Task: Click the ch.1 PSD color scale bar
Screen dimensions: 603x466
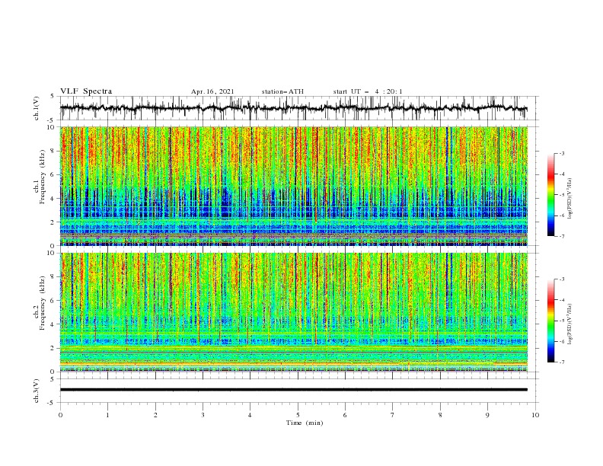Action: click(x=550, y=195)
